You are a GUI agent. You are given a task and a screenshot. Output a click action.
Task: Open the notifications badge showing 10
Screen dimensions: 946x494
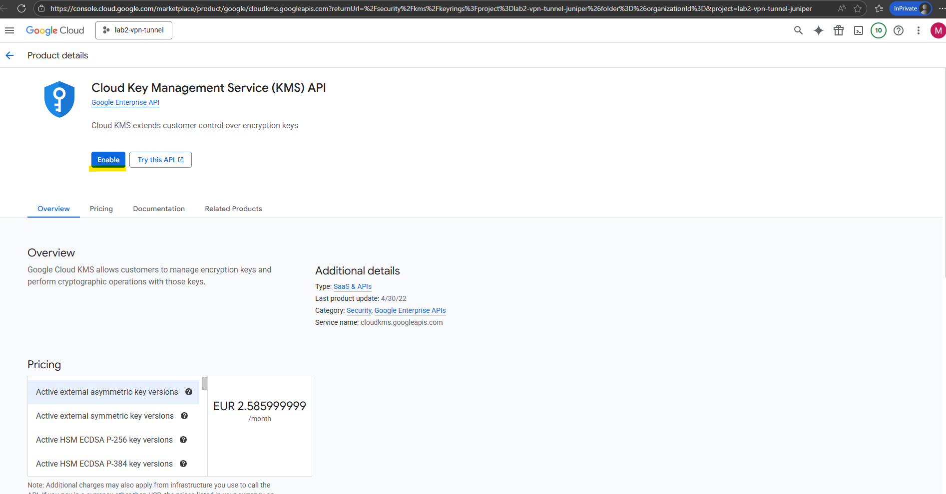(x=879, y=30)
